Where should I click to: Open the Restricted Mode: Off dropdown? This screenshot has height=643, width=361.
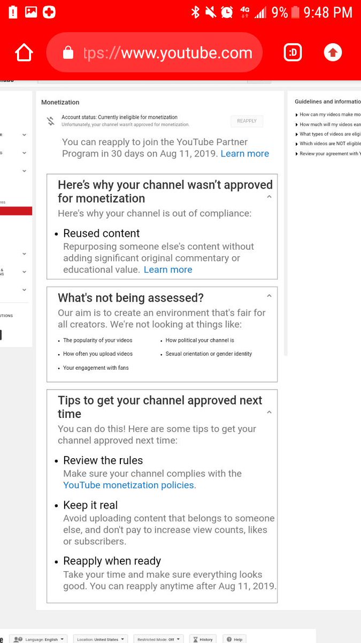tap(158, 639)
